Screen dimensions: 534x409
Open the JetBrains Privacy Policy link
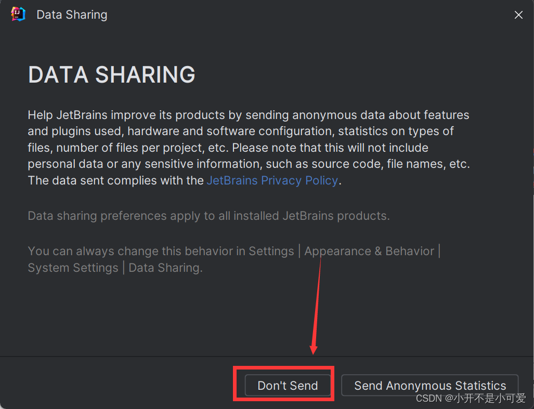pos(272,180)
